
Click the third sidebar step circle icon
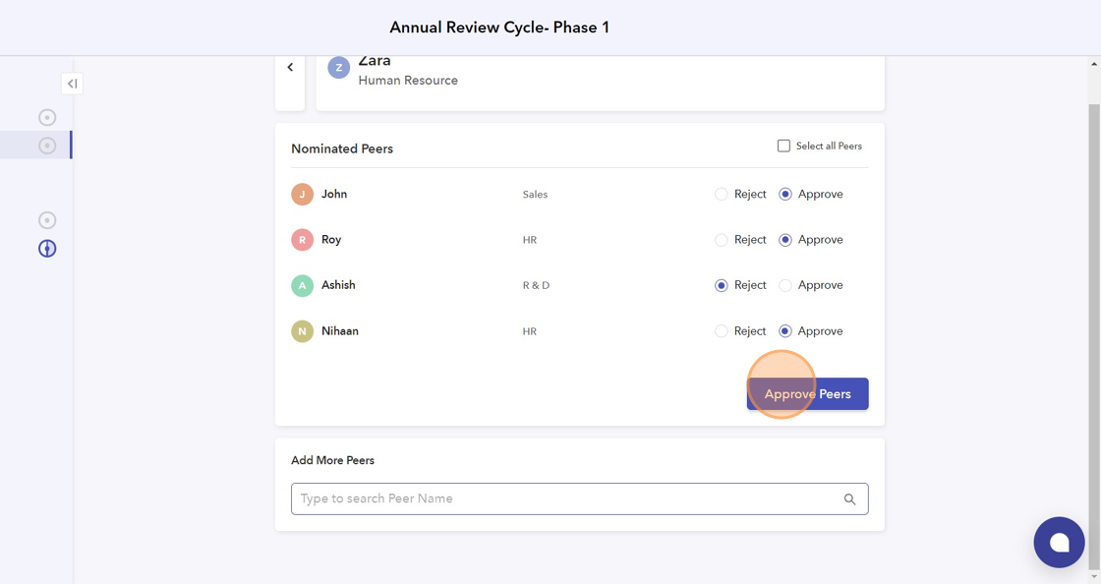tap(47, 220)
